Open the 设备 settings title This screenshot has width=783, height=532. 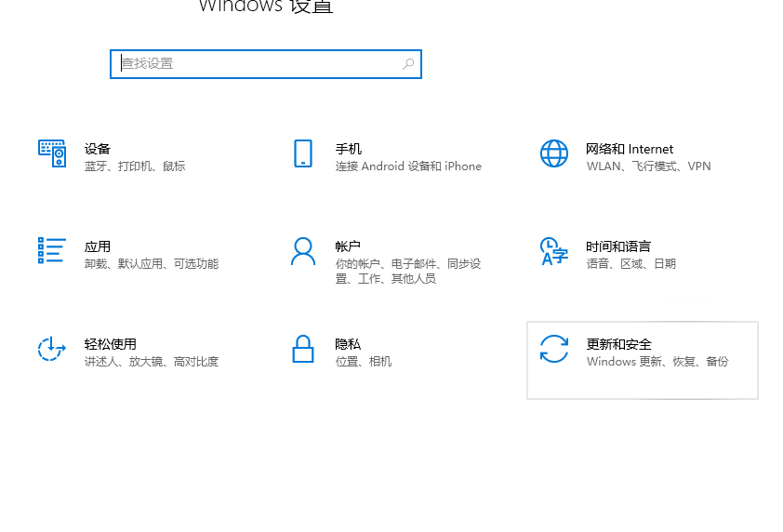pyautogui.click(x=98, y=149)
